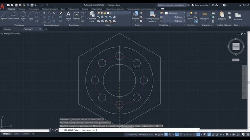Screen dimensions: 250x140
Task: Click the command line cancel X button
Action: 52,130
